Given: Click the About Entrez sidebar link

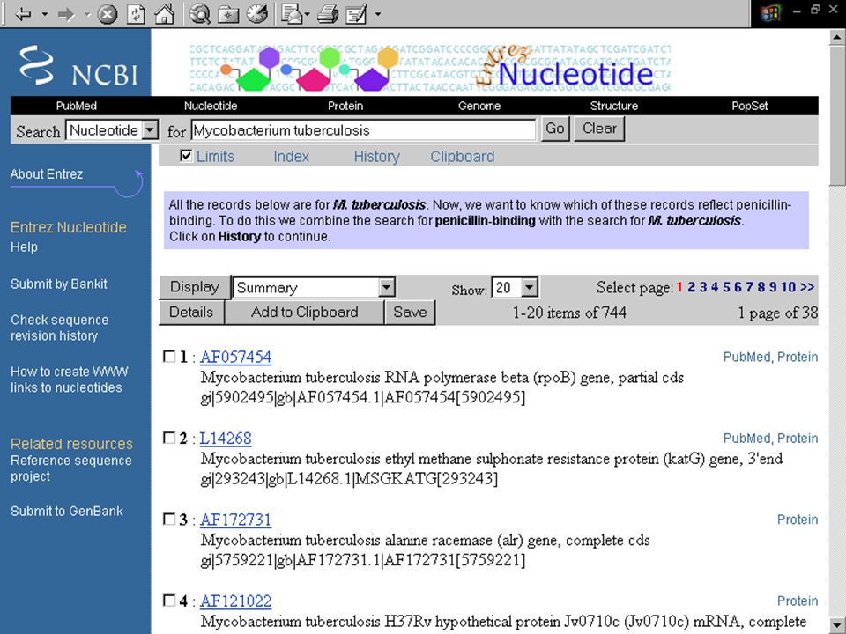Looking at the screenshot, I should [x=47, y=174].
